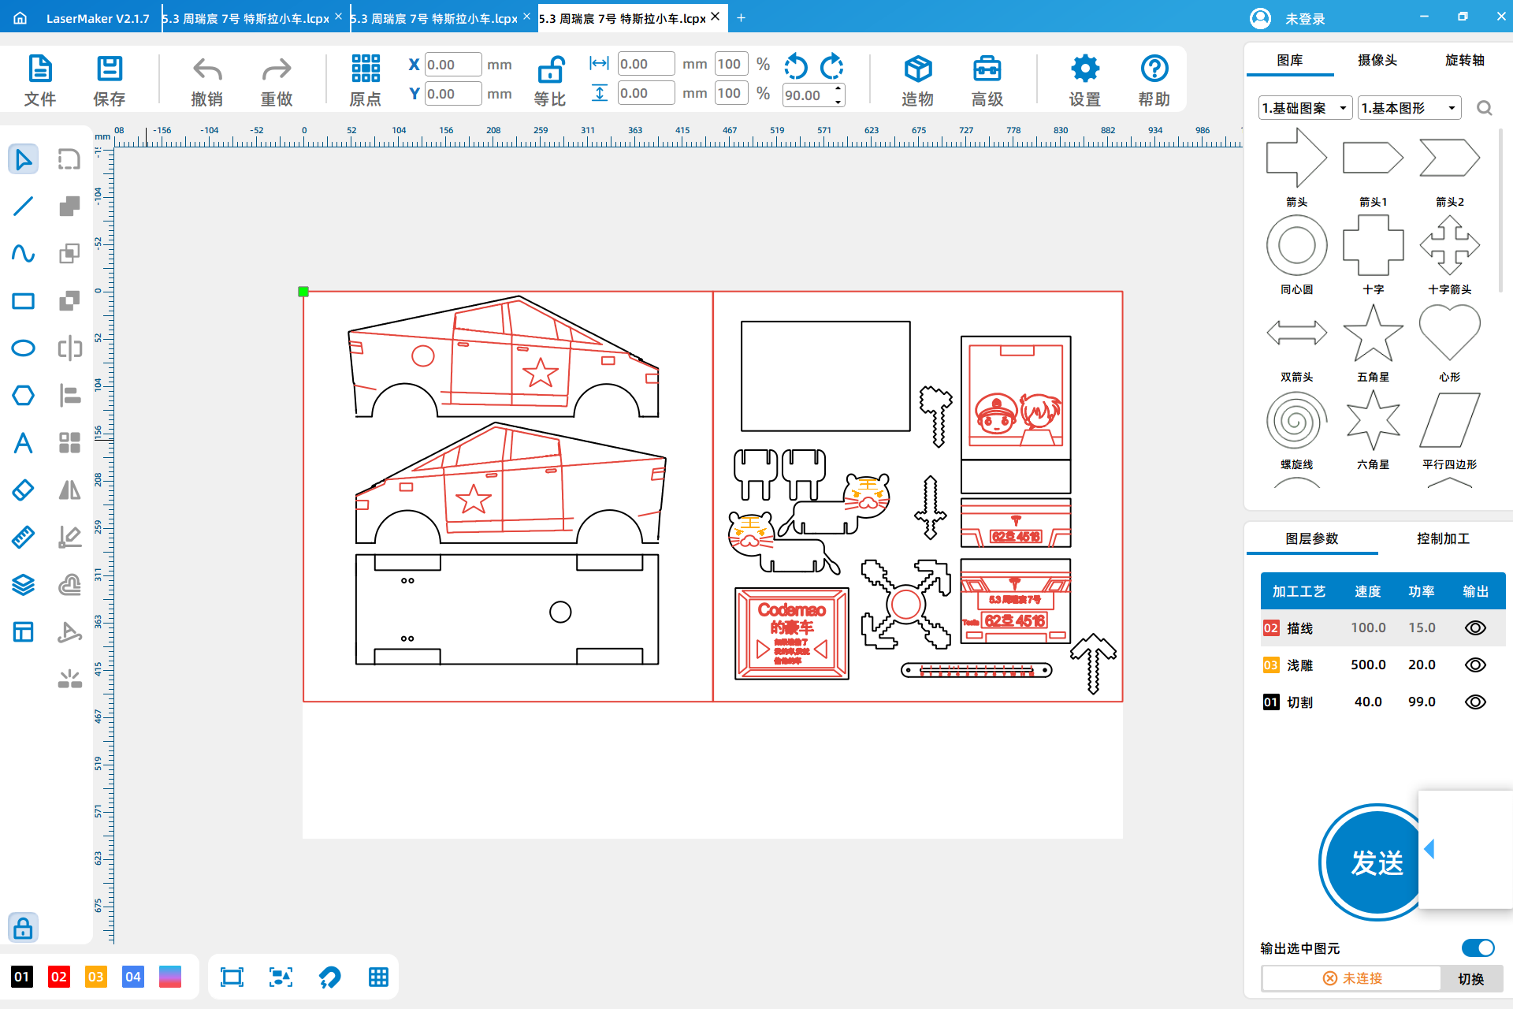Select the ellipse drawing tool
The width and height of the screenshot is (1513, 1009).
(23, 348)
